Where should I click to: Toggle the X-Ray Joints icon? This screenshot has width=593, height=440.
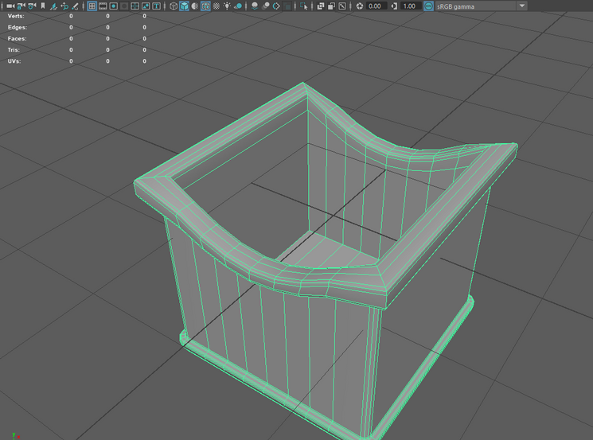tap(342, 6)
